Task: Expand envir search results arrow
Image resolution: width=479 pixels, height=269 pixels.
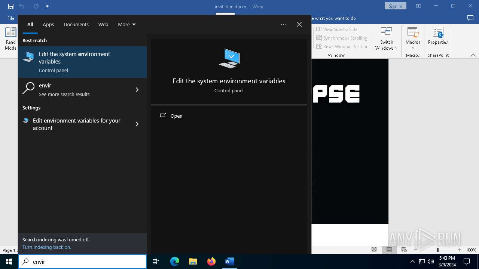Action: (137, 90)
